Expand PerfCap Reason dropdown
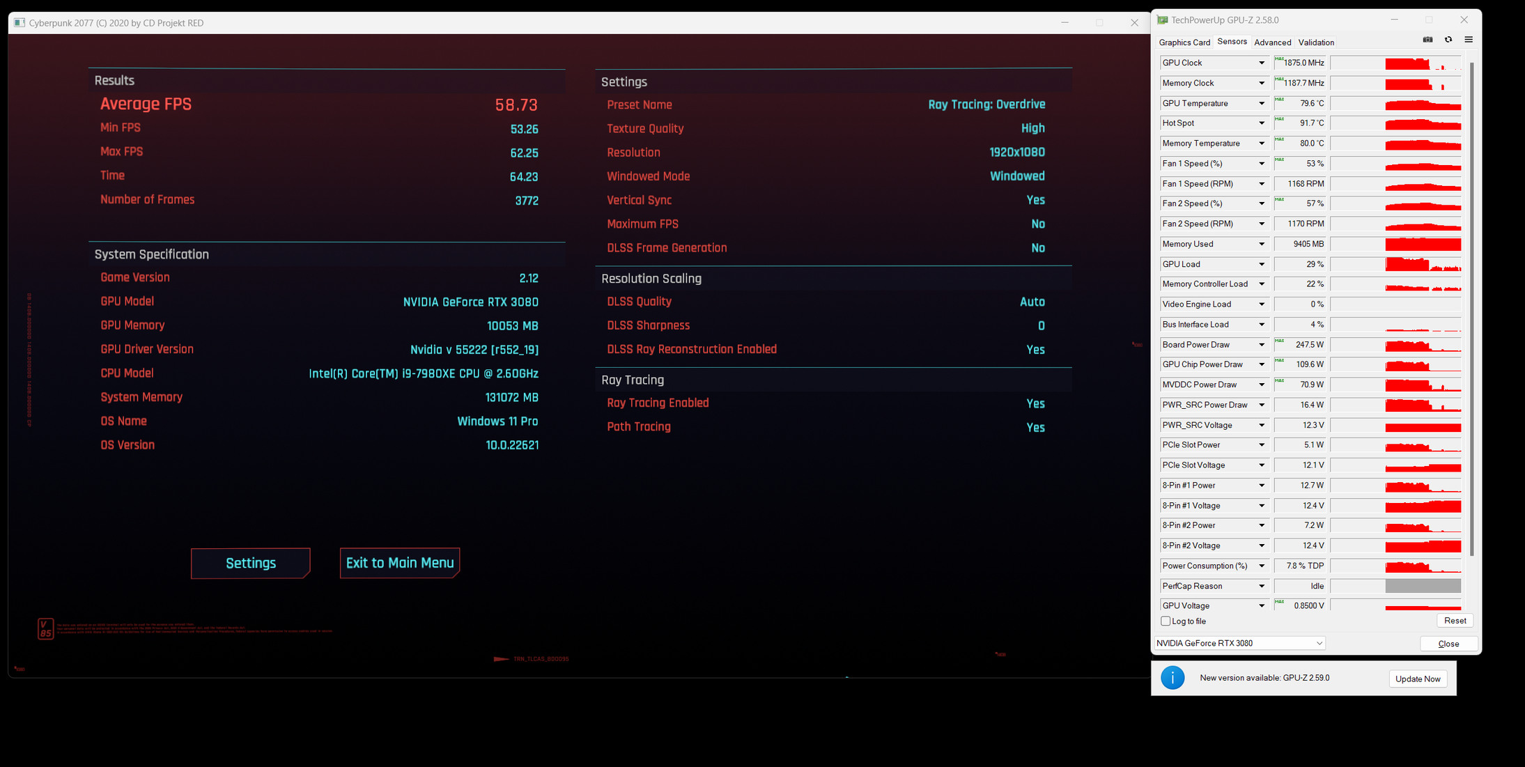 (1261, 586)
